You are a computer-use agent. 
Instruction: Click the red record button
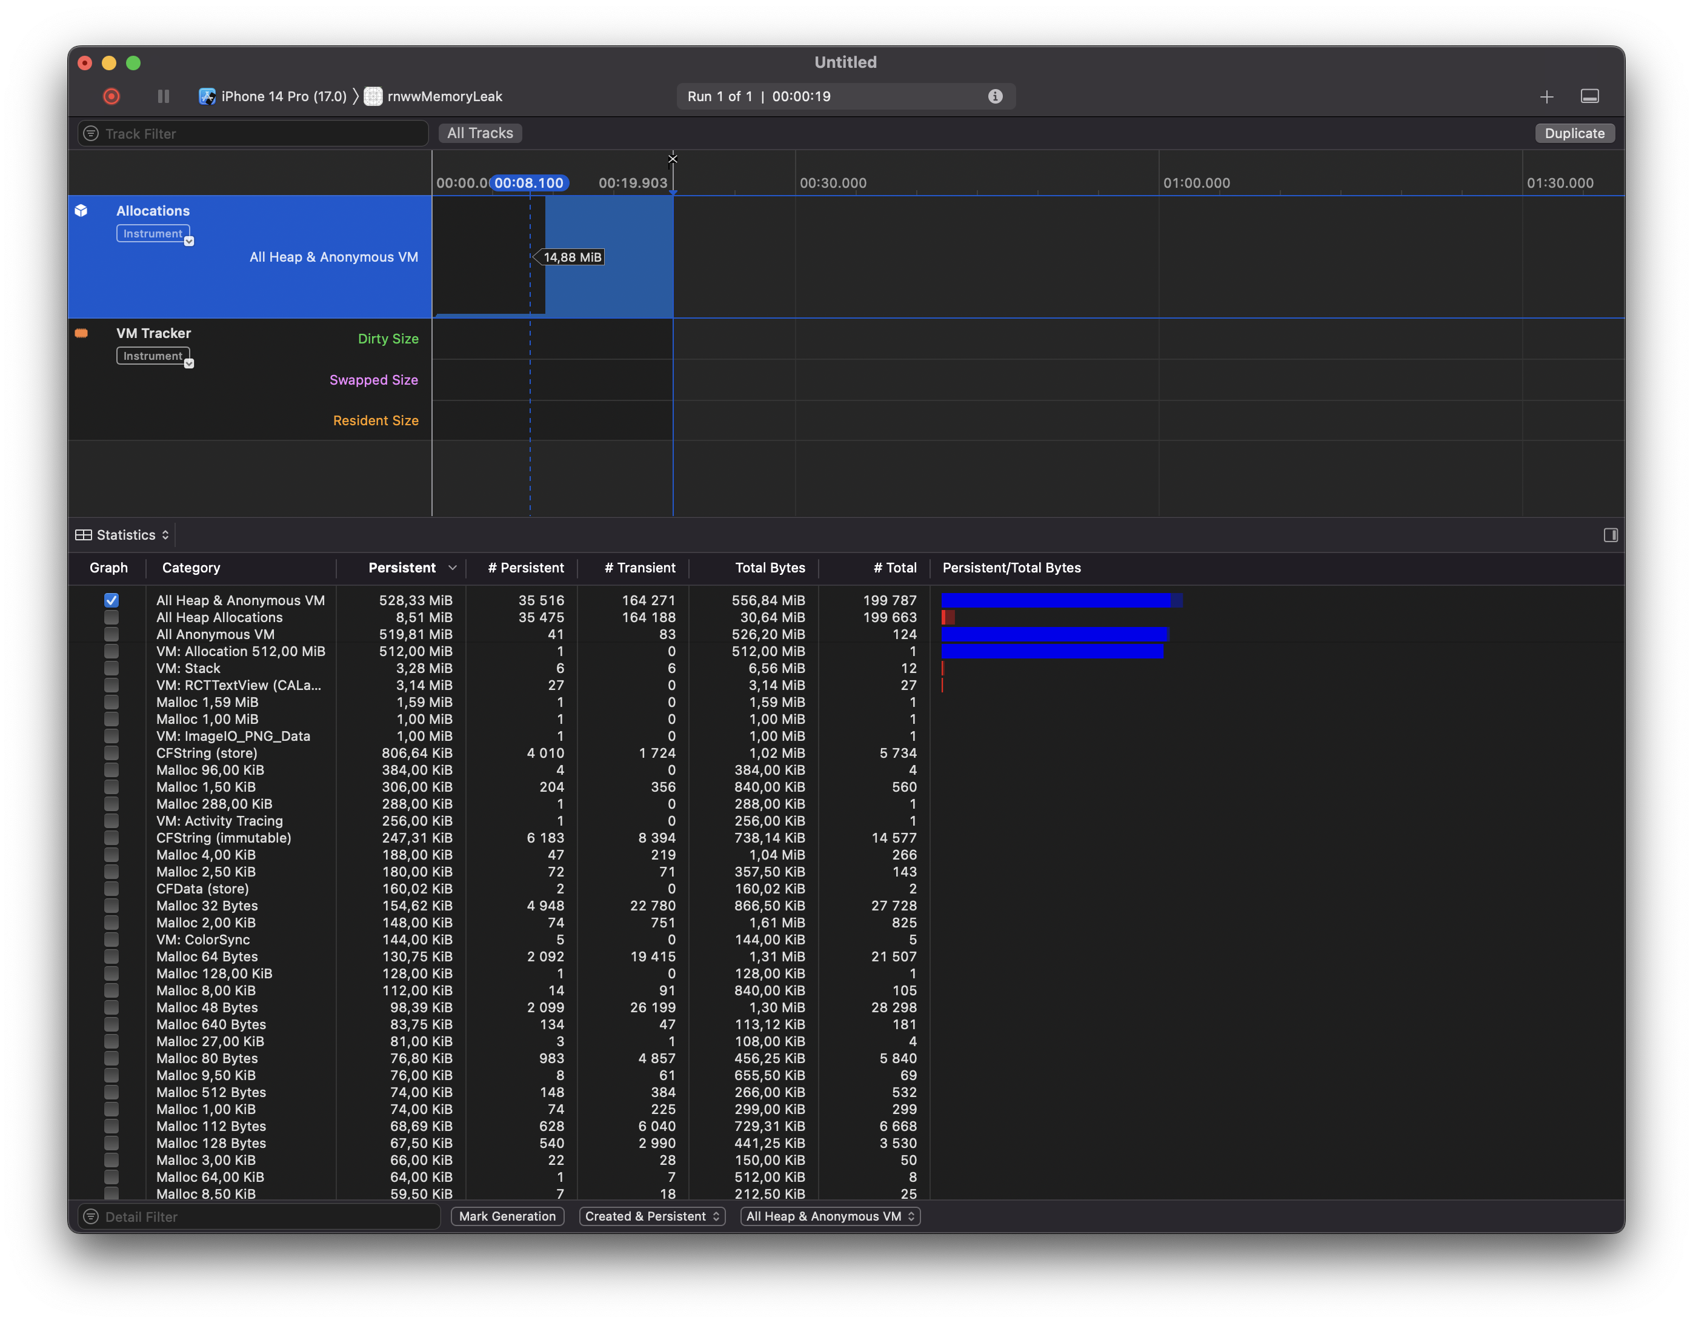[111, 96]
